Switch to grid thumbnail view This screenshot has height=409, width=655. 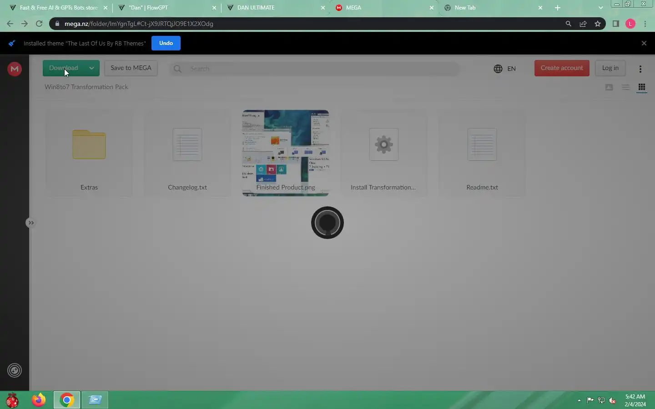click(x=642, y=87)
